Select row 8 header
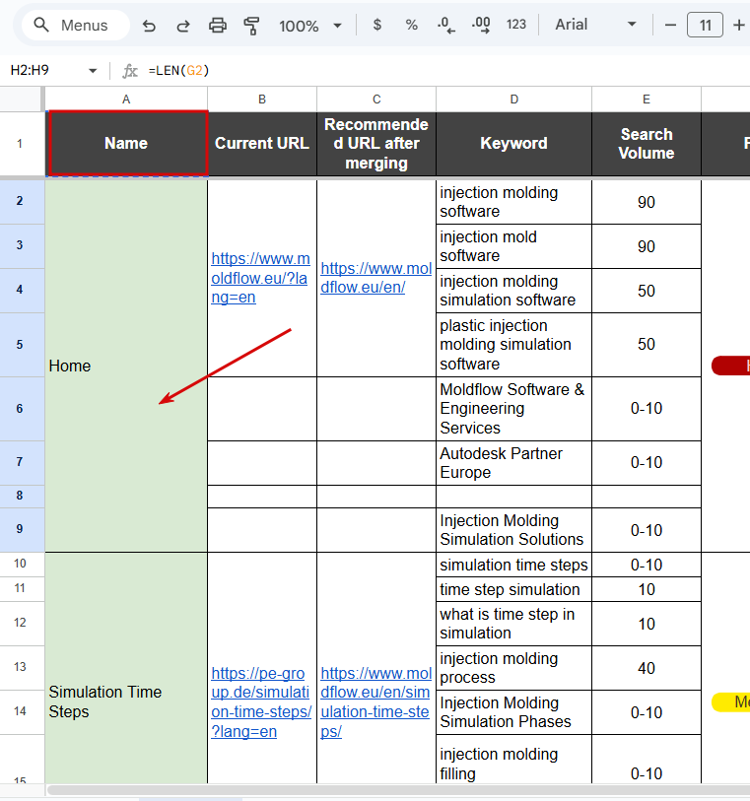The height and width of the screenshot is (801, 750). (x=21, y=496)
